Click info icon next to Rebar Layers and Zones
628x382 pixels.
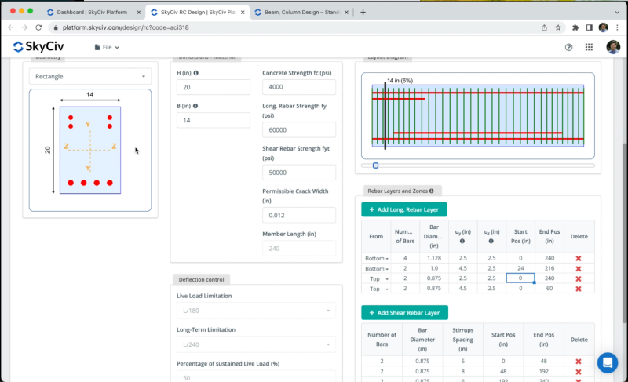pos(431,191)
